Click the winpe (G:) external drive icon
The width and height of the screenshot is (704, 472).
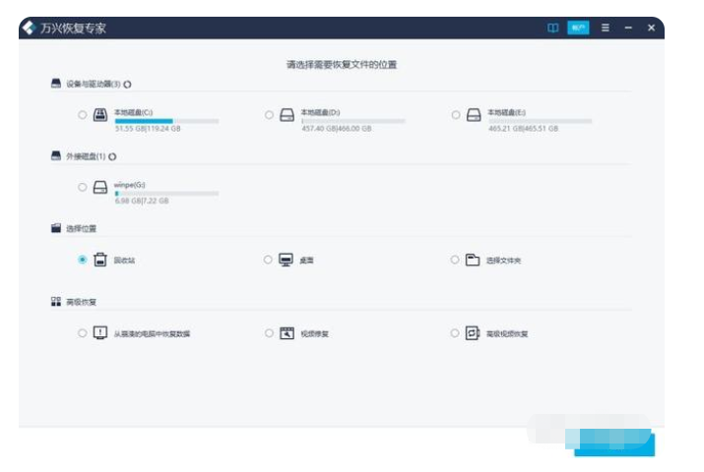point(99,187)
